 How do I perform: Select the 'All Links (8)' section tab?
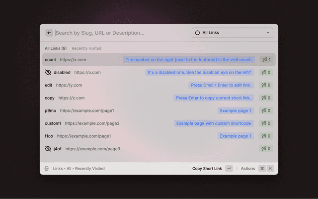pyautogui.click(x=56, y=48)
